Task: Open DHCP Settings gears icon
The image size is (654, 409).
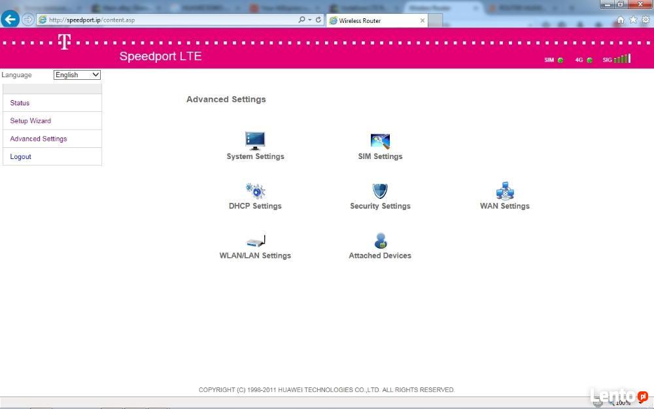Action: [x=255, y=190]
